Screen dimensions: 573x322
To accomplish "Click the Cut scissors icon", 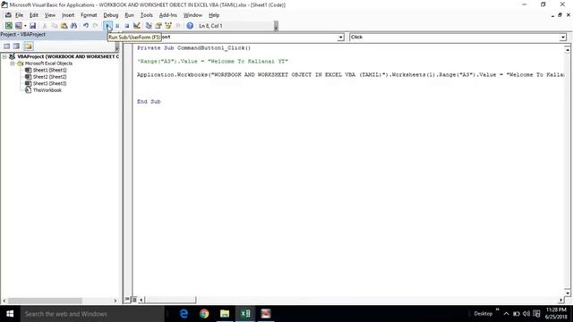I will (45, 26).
